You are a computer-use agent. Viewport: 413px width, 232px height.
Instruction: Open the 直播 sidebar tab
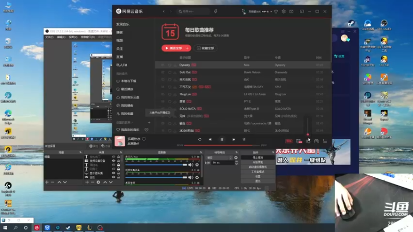coord(120,57)
